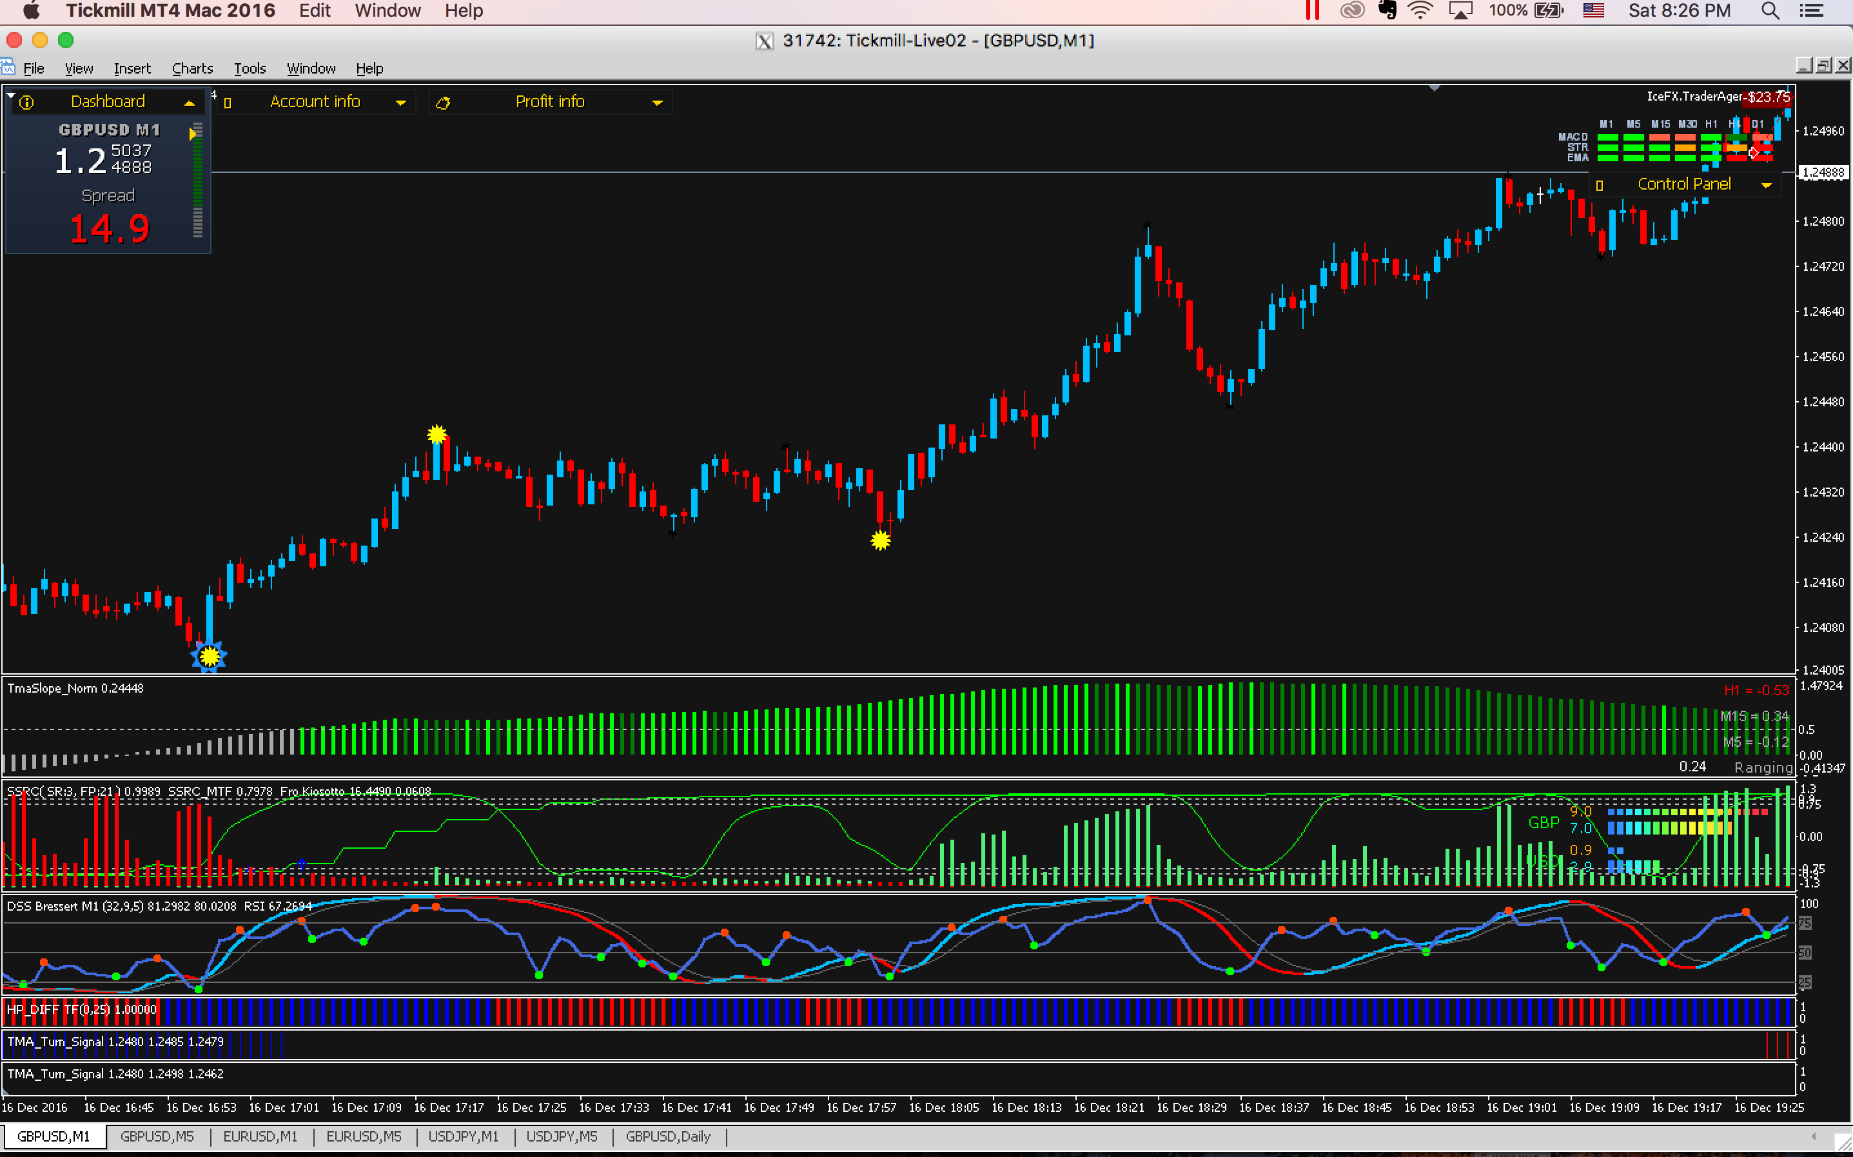The width and height of the screenshot is (1853, 1157).
Task: Click the yellow sun marker near 17:57 low
Action: point(880,540)
